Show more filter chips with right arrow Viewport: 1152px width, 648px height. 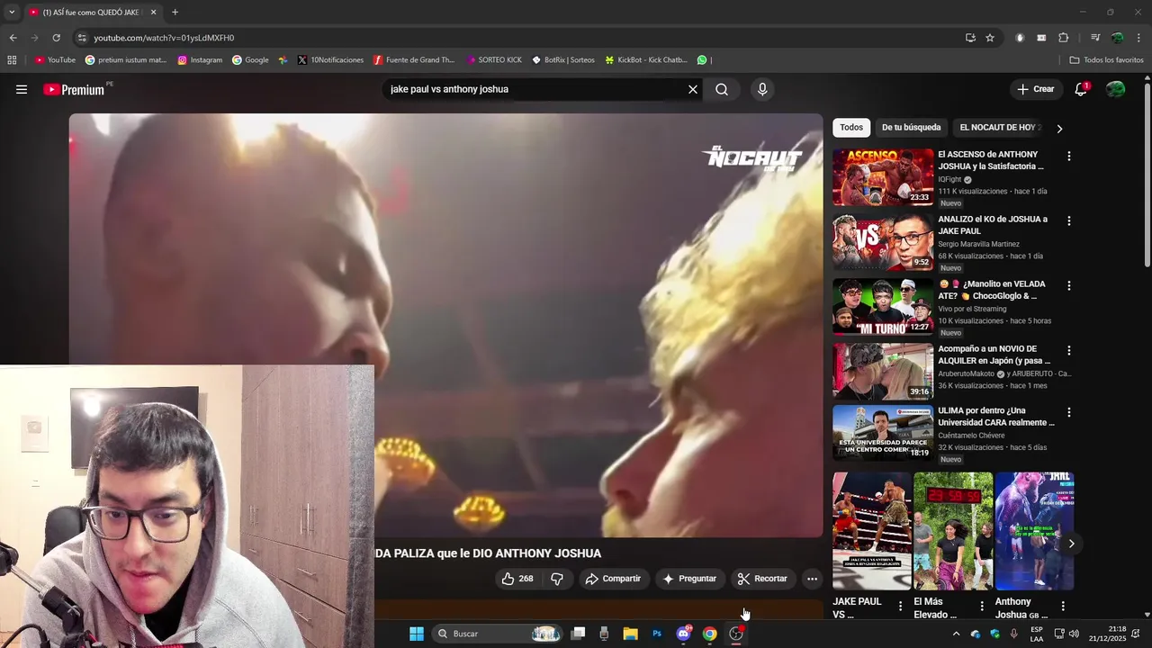pos(1059,128)
